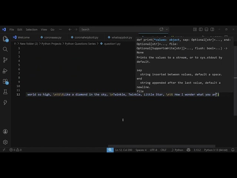Click the F: drive breadcrumb

coord(15,44)
